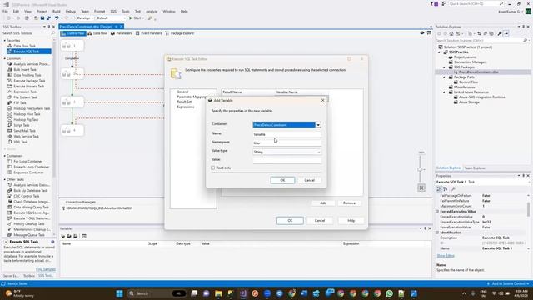Open the Container dropdown in Add Variable
This screenshot has width=533, height=300.
pyautogui.click(x=318, y=125)
